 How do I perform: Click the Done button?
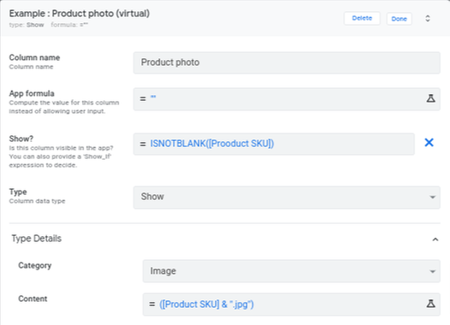pyautogui.click(x=399, y=19)
